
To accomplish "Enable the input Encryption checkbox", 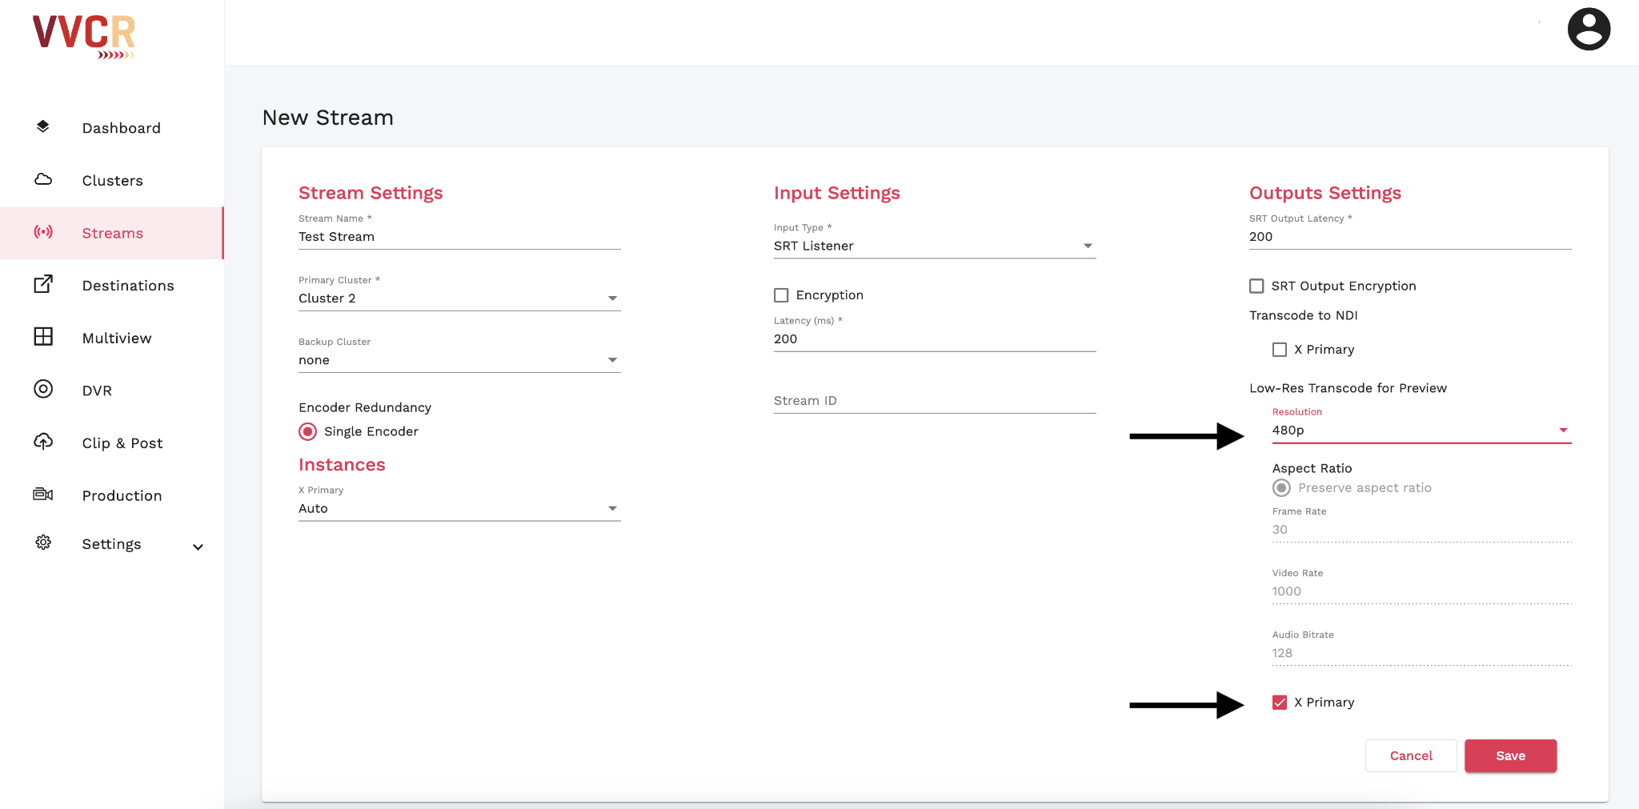I will click(781, 295).
